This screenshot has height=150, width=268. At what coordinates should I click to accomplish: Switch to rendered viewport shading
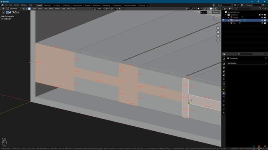coord(216,8)
